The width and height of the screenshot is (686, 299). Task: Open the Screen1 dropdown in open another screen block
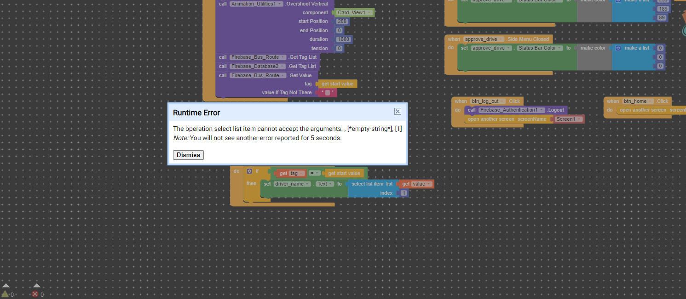tap(578, 119)
